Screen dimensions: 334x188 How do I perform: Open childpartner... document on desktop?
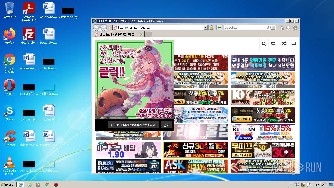[x=29, y=138]
